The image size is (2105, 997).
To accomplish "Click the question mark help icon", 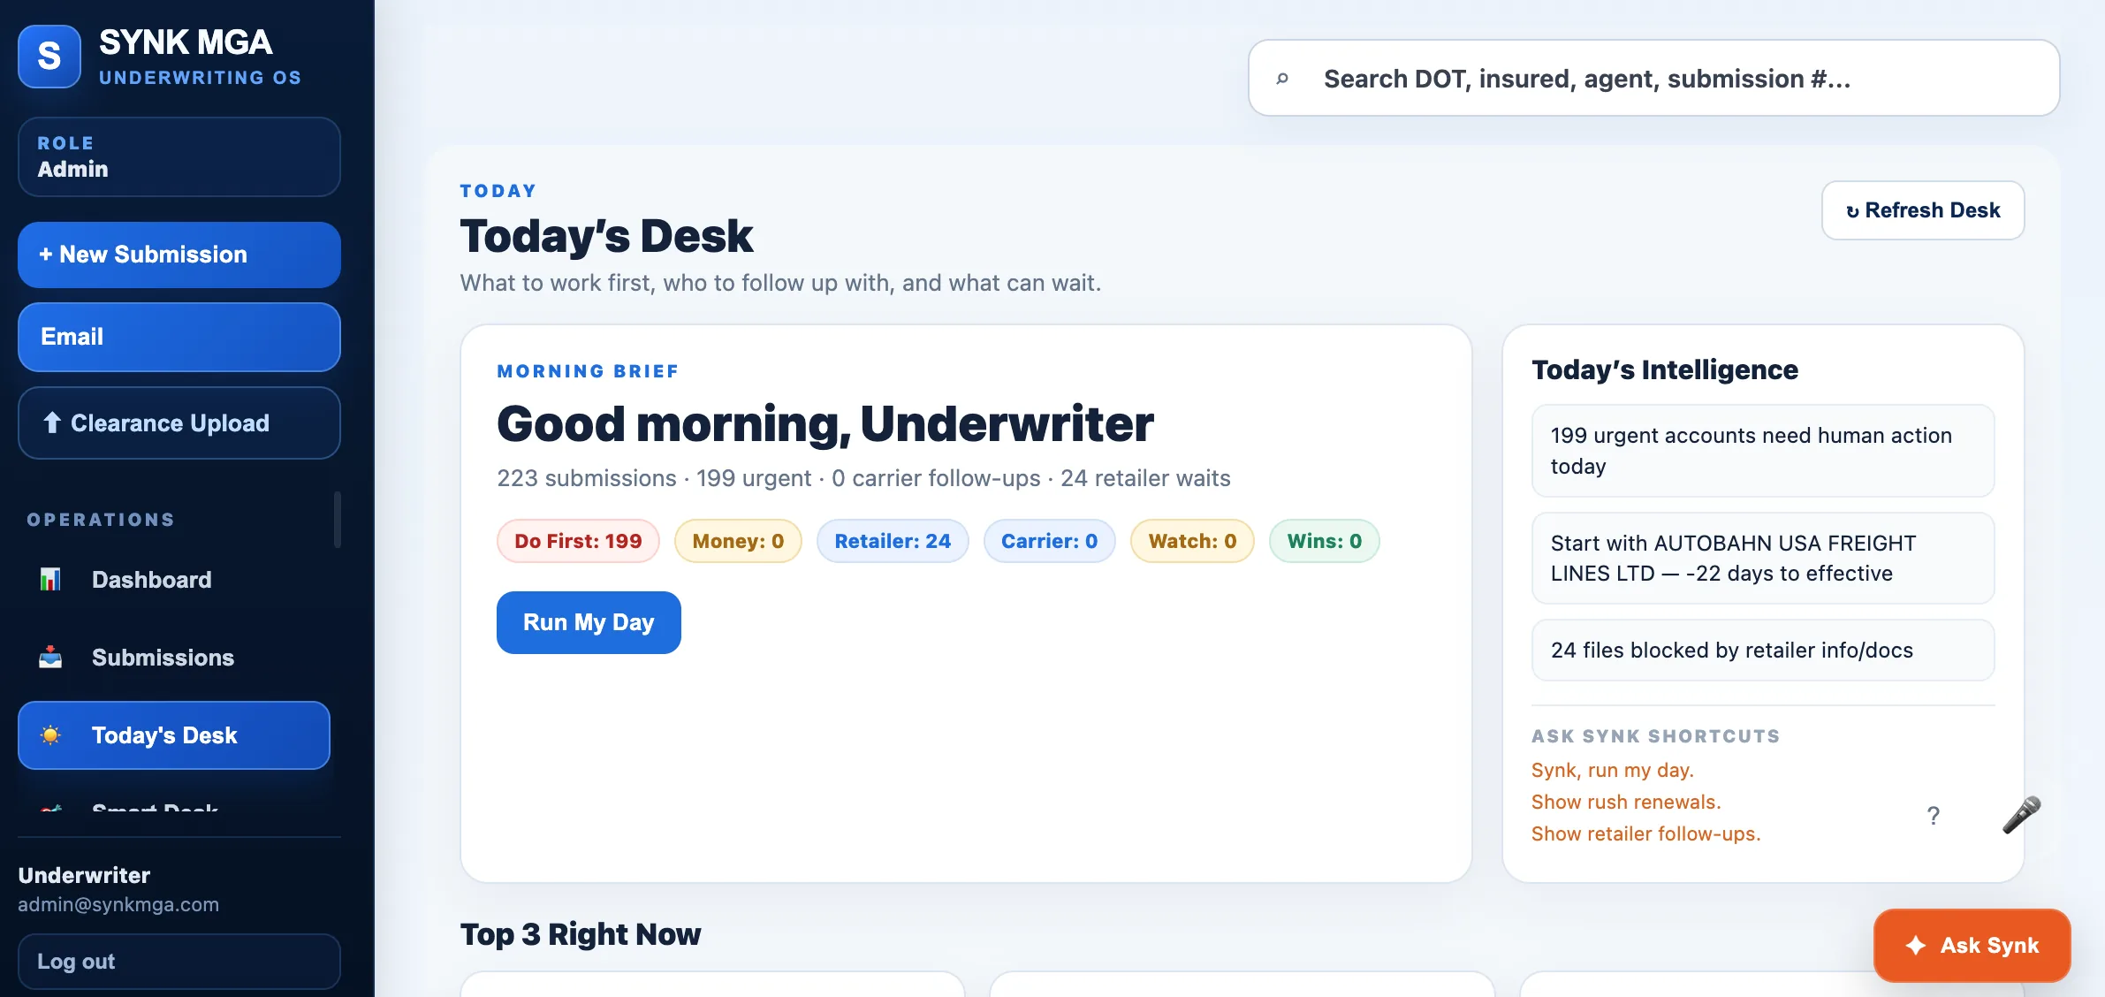I will 1934,815.
